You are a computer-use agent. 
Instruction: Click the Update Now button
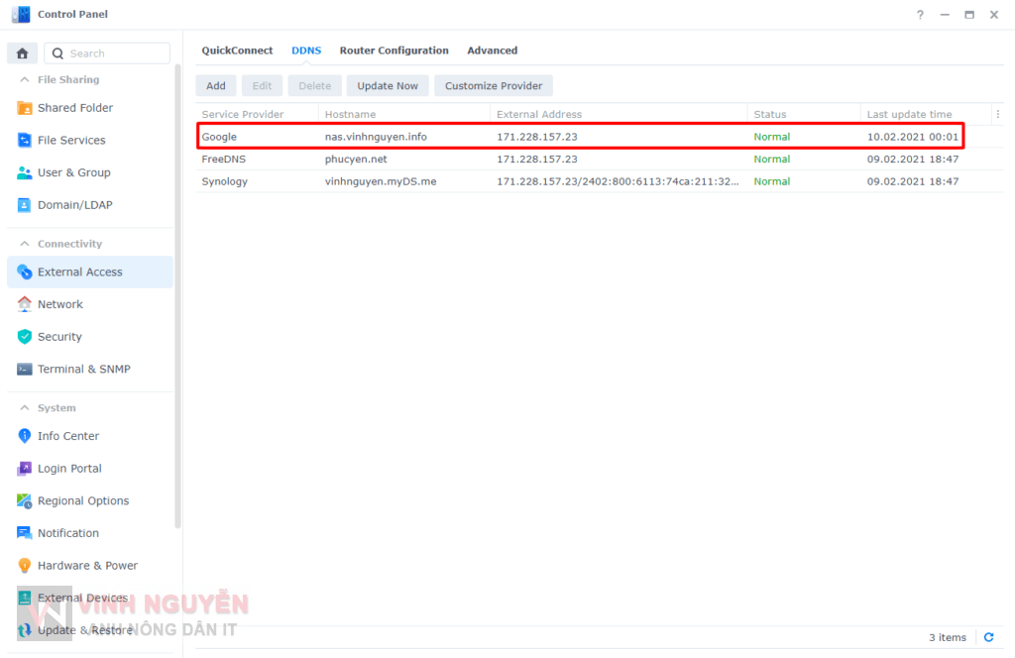(x=388, y=86)
